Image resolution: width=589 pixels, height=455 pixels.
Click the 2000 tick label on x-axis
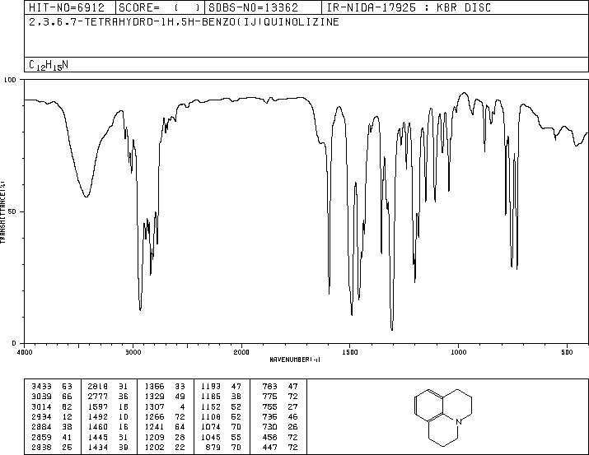(241, 352)
